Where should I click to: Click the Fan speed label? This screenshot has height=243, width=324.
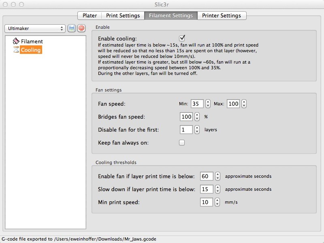pos(112,104)
